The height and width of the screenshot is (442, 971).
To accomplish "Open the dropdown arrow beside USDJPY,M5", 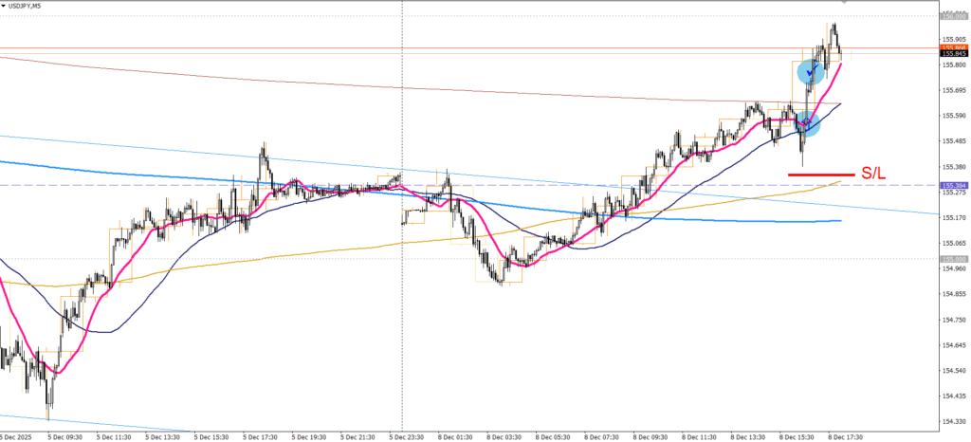I will point(5,6).
